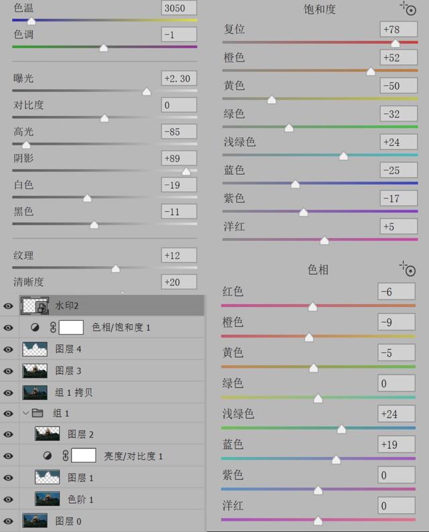This screenshot has width=429, height=532.
Task: Click thumbnail of 图层 1
Action: click(x=47, y=477)
